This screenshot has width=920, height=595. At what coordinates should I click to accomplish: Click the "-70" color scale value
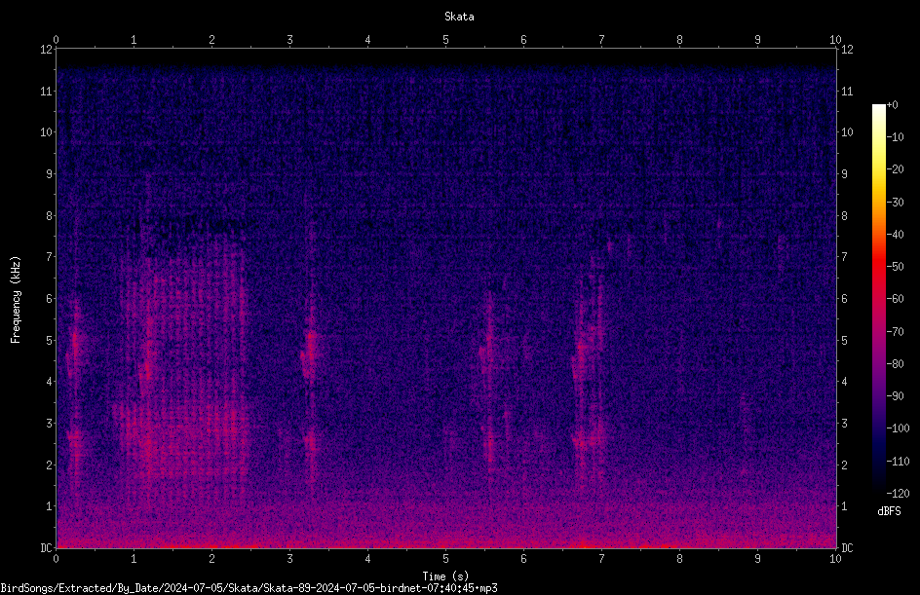click(x=896, y=332)
